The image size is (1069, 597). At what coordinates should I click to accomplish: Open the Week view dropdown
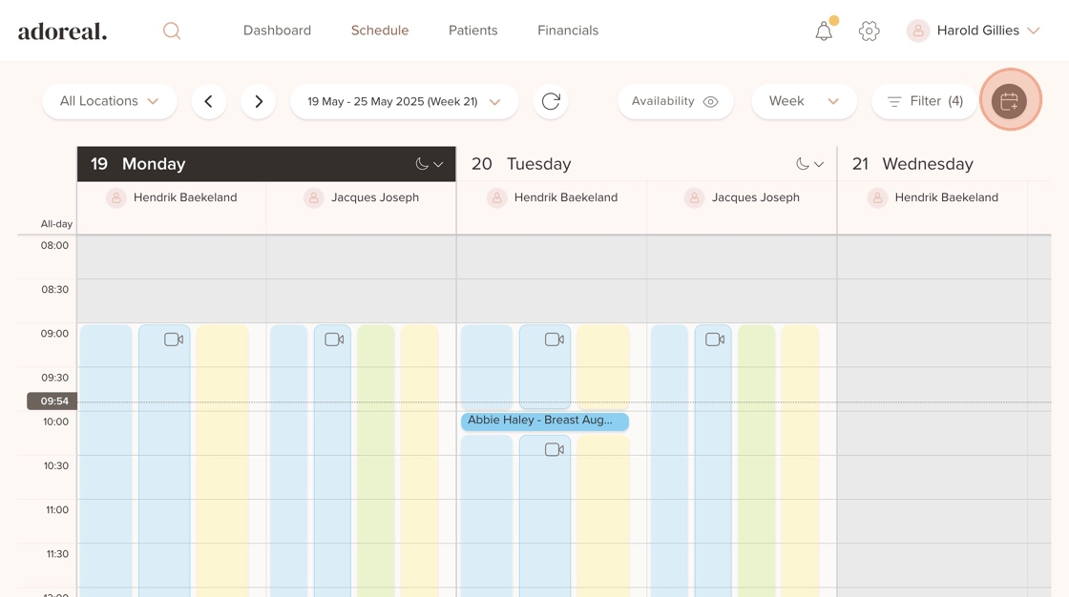tap(804, 101)
